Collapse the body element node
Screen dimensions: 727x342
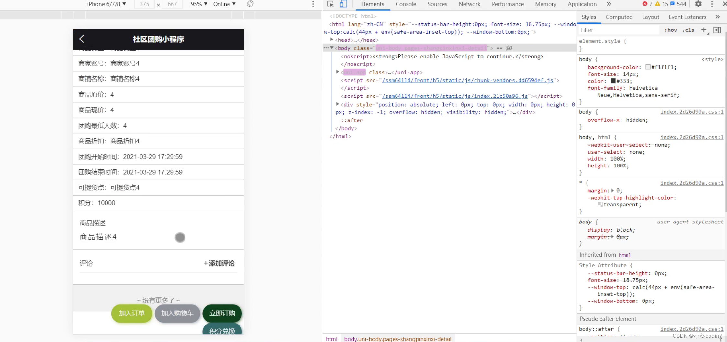pyautogui.click(x=332, y=48)
